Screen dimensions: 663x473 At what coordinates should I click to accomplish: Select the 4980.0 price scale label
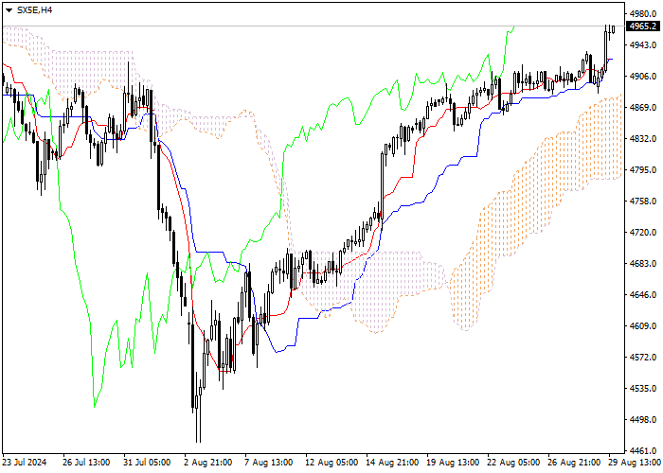pyautogui.click(x=643, y=14)
